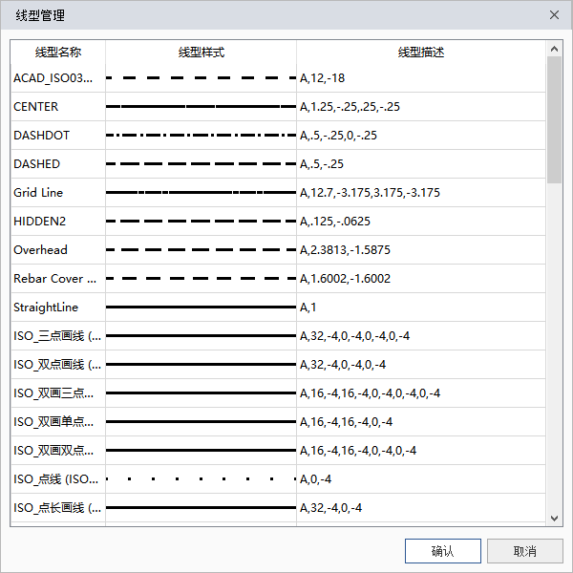Click the ISO_点线 dotted style preview
573x573 pixels.
[201, 478]
